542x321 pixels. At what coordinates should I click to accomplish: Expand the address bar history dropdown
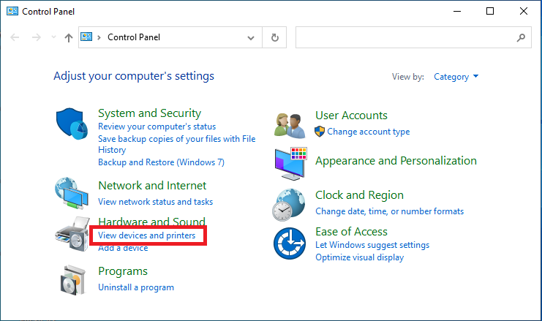[x=252, y=37]
